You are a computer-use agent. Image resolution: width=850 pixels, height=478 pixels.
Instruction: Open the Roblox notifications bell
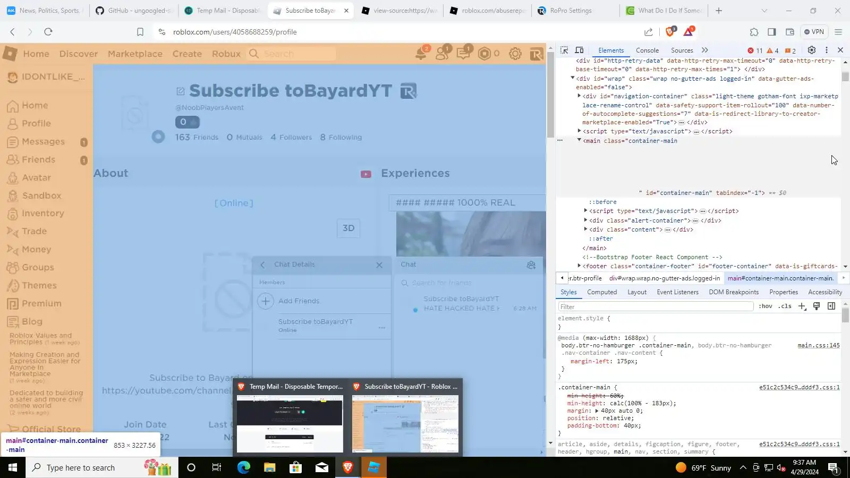[421, 54]
